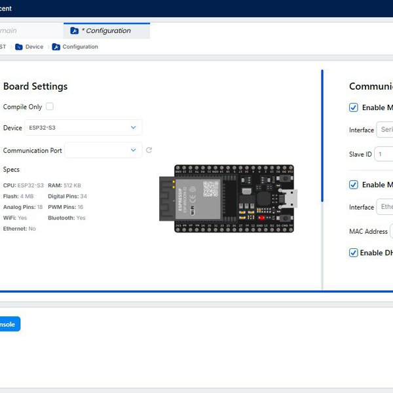The image size is (393, 393).
Task: Click the Flash: 4 MB spec text
Action: [x=18, y=196]
